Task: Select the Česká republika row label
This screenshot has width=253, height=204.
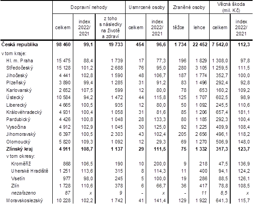Action: coord(20,44)
